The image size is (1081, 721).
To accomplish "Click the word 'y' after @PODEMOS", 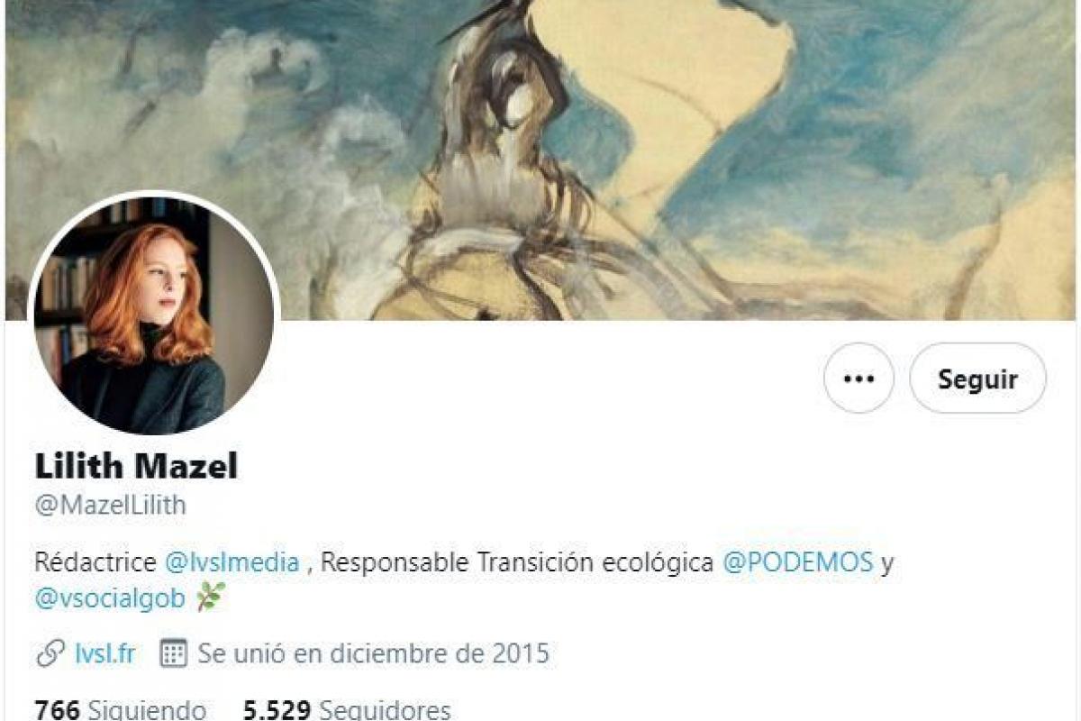I will coord(887,564).
